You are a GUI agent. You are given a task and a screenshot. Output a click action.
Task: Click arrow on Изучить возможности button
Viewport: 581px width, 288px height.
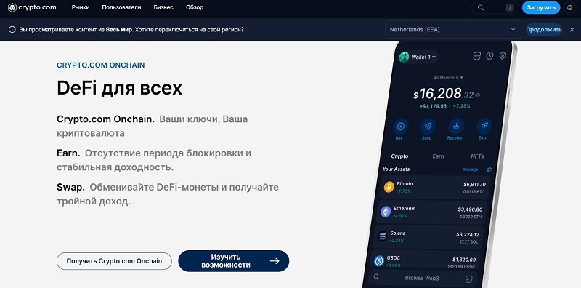275,261
